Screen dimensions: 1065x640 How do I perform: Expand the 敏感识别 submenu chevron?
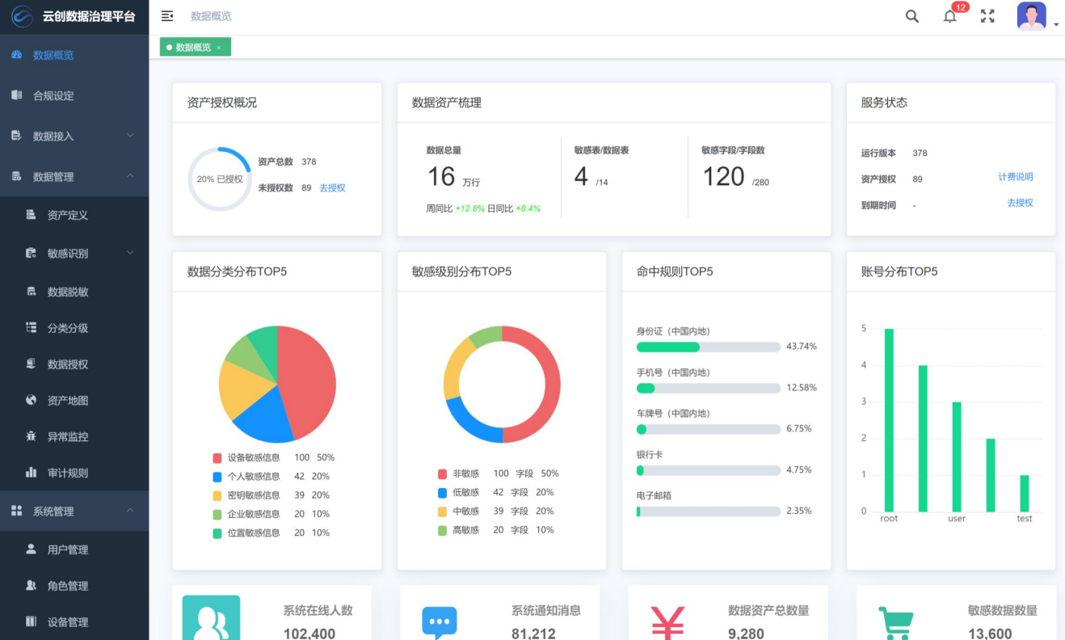point(131,253)
